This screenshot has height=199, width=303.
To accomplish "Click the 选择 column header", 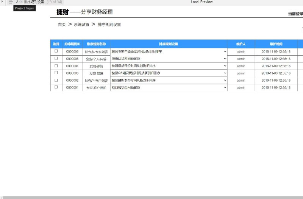I will coord(56,44).
